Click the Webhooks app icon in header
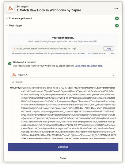The width and height of the screenshot is (125, 164). (10, 9)
